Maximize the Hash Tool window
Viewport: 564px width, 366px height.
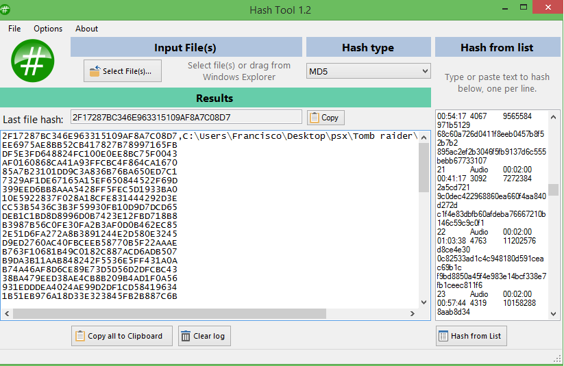click(524, 8)
